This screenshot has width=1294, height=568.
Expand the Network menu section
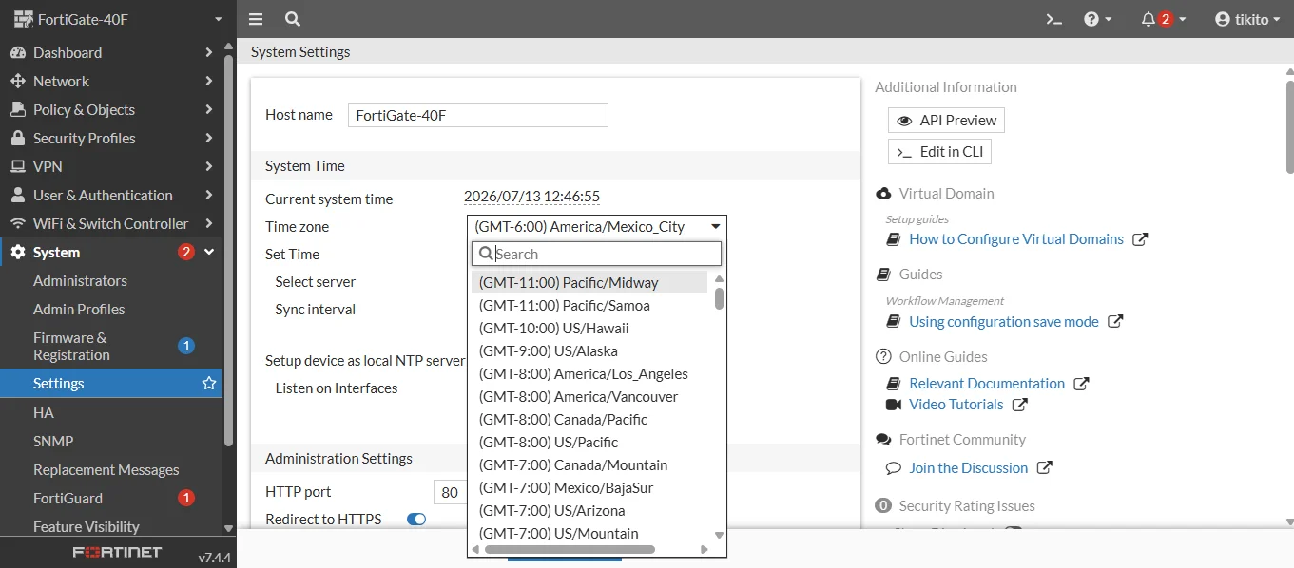point(111,82)
